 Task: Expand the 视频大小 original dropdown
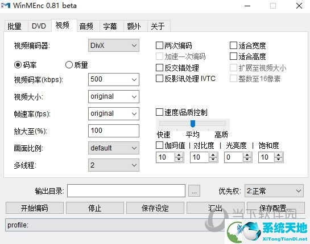pos(114,96)
